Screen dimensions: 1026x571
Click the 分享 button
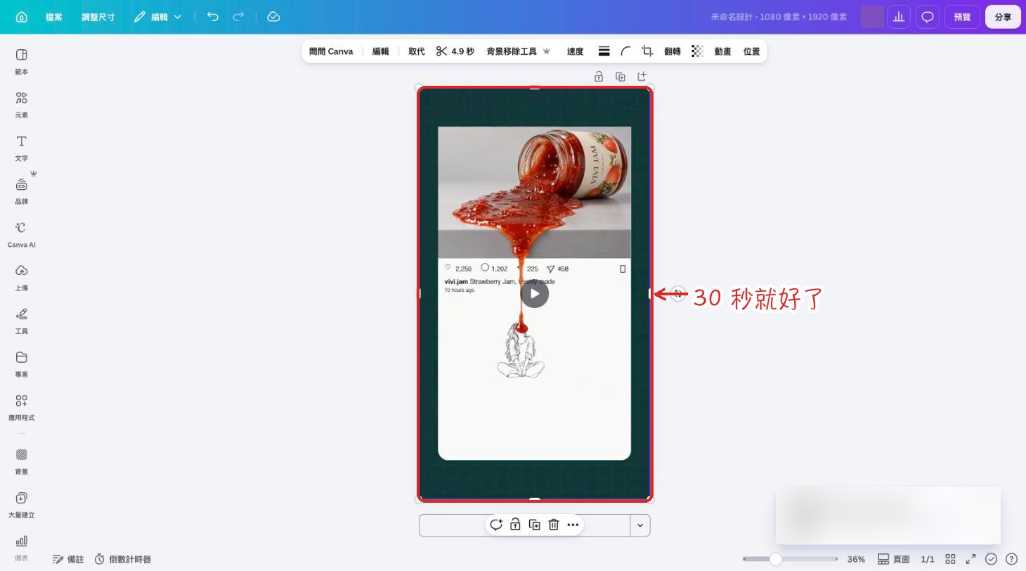pos(1003,17)
